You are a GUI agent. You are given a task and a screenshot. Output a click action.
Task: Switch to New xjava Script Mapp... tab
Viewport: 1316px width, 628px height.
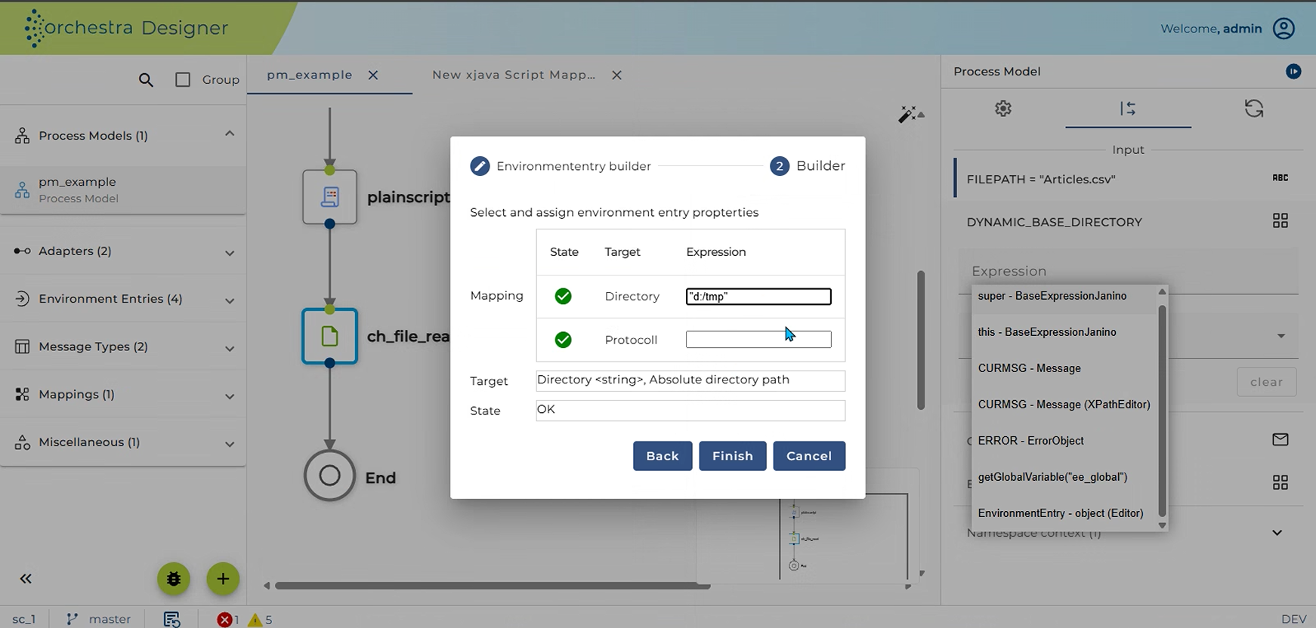point(514,75)
